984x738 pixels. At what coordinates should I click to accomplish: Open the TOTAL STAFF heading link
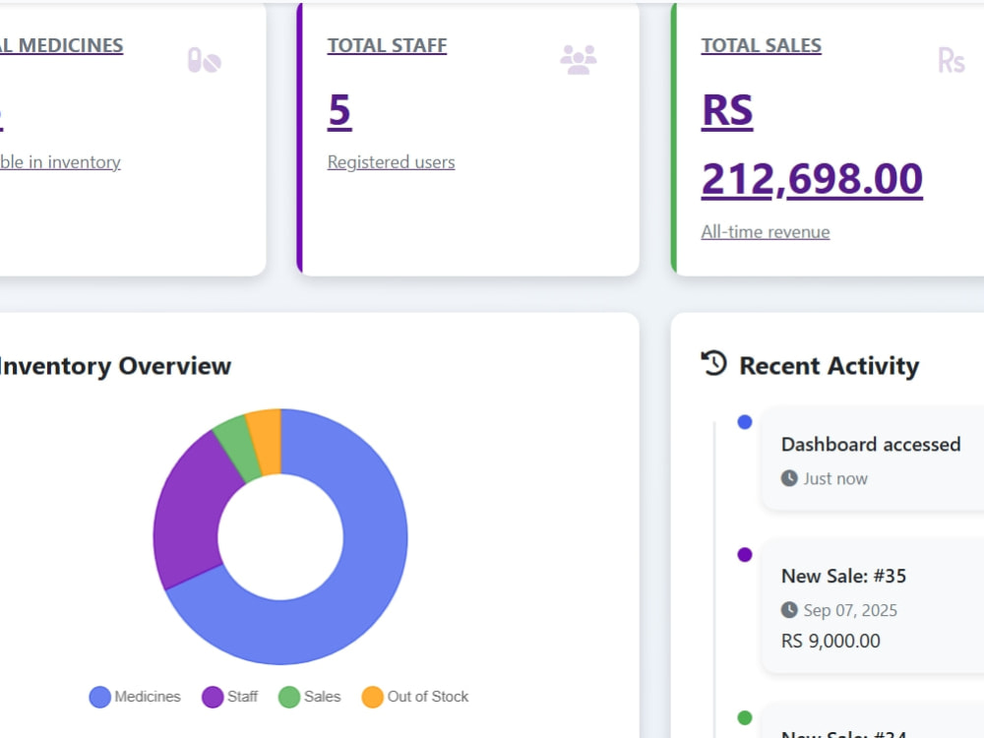387,45
